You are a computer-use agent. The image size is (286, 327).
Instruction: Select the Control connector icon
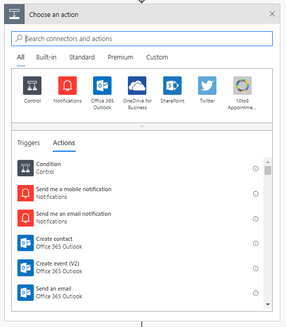pos(32,86)
